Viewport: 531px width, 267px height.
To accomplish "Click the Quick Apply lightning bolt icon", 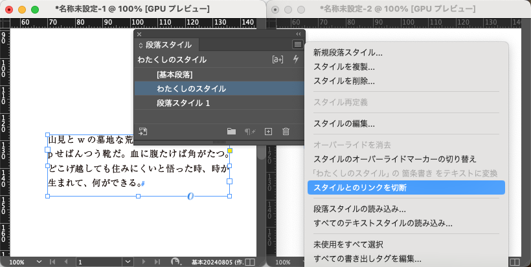I will 297,59.
